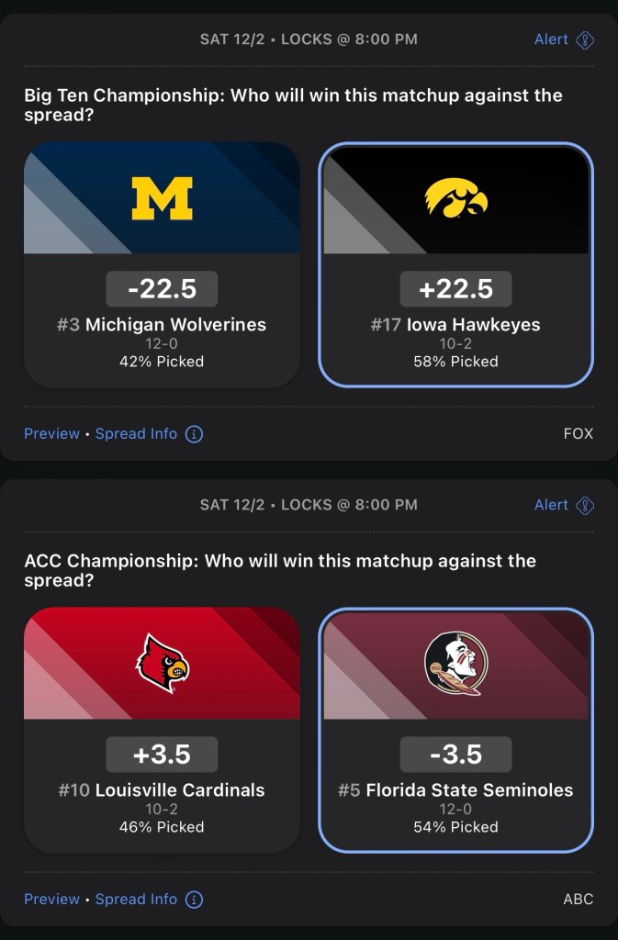Tap Alert text on Big Ten card
Image resolution: width=618 pixels, height=940 pixels.
pos(551,40)
